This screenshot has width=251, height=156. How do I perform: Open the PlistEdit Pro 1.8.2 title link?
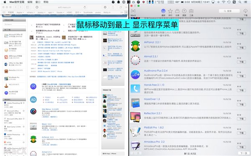coord(154,128)
